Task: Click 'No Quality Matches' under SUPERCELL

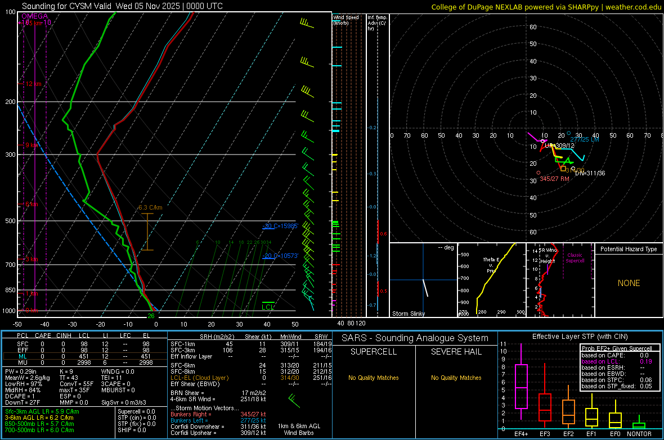Action: click(374, 378)
